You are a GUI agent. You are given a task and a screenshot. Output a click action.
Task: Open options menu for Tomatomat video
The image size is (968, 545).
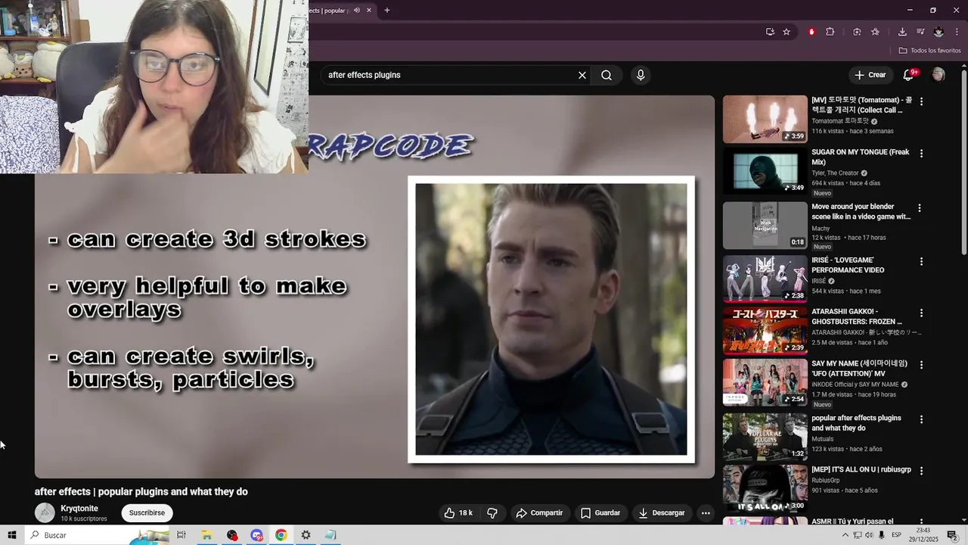(x=920, y=101)
